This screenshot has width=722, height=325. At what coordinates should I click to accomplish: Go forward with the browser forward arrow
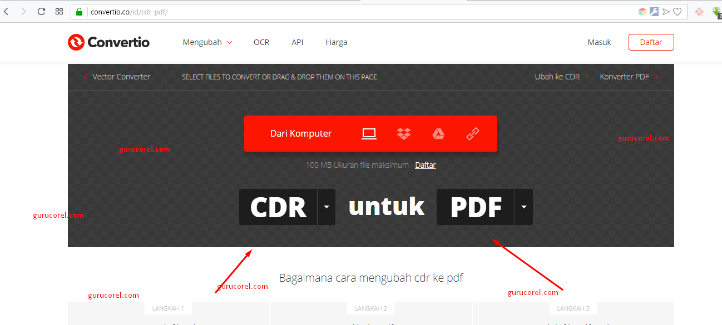(x=23, y=11)
